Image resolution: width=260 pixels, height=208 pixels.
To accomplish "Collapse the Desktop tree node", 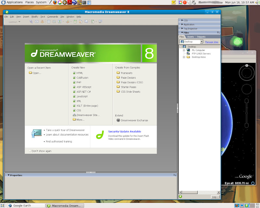I will (x=181, y=46).
